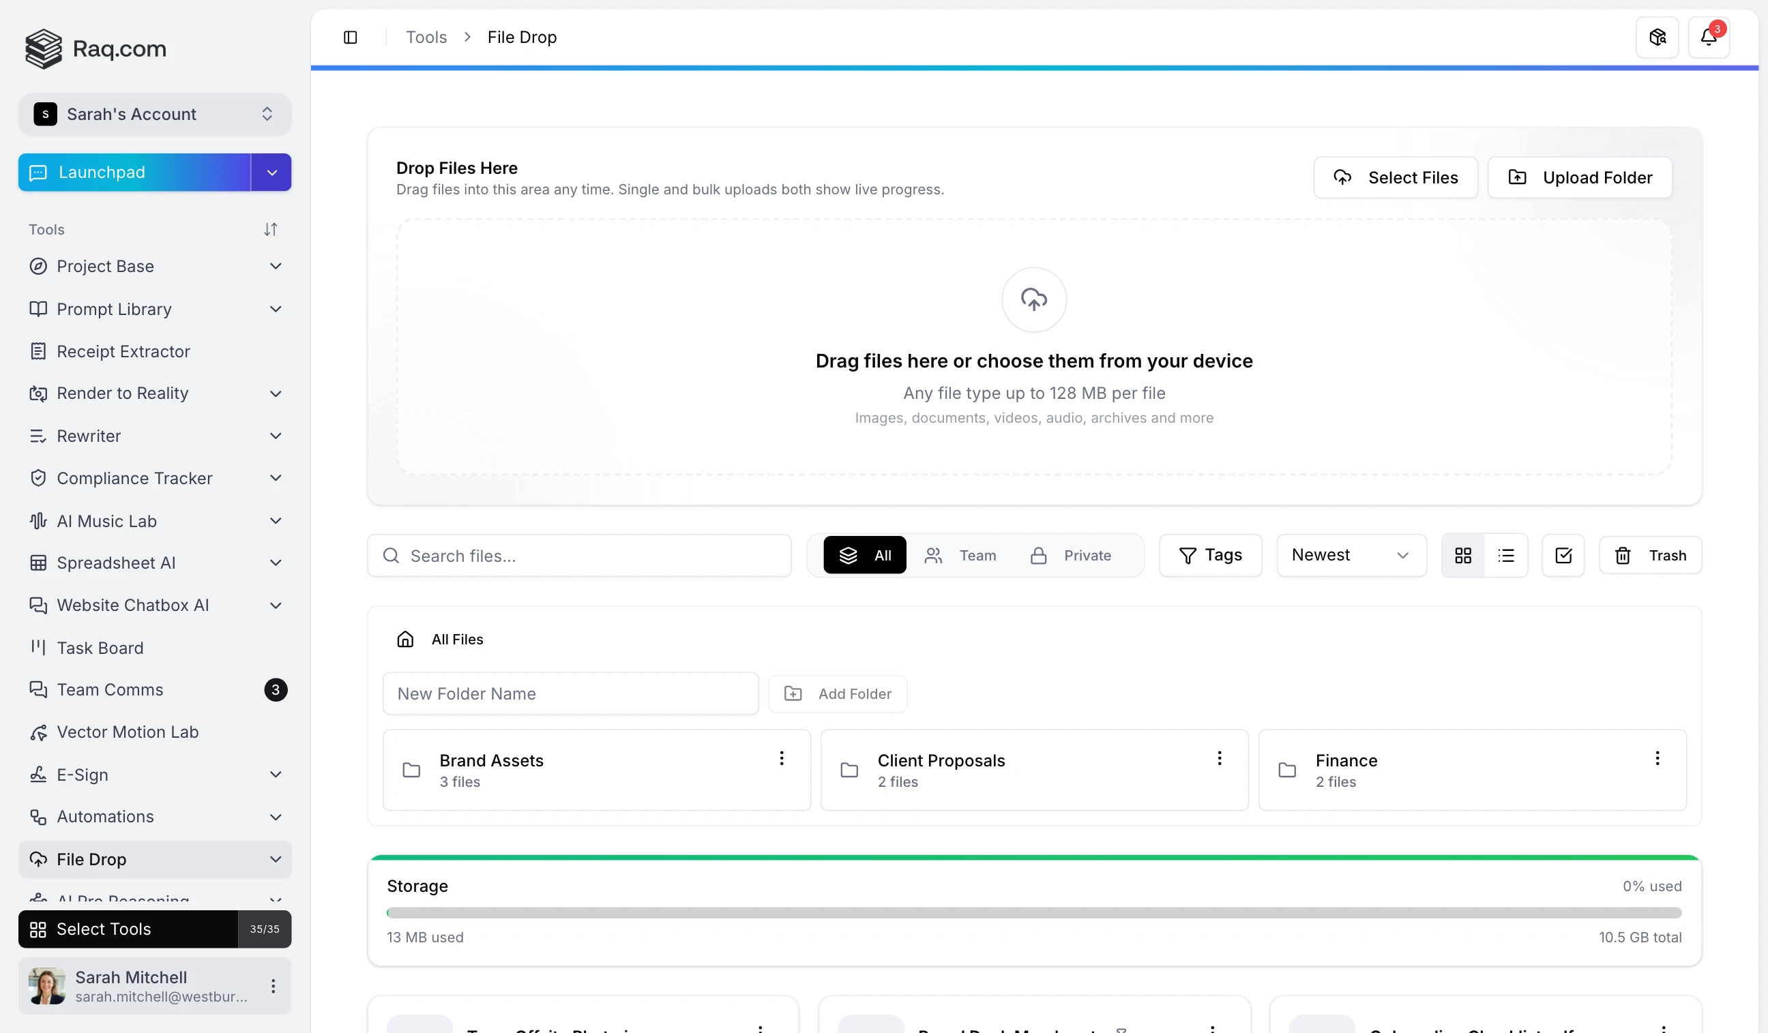The width and height of the screenshot is (1768, 1033).
Task: Select the Team files filter tab
Action: pyautogui.click(x=961, y=556)
